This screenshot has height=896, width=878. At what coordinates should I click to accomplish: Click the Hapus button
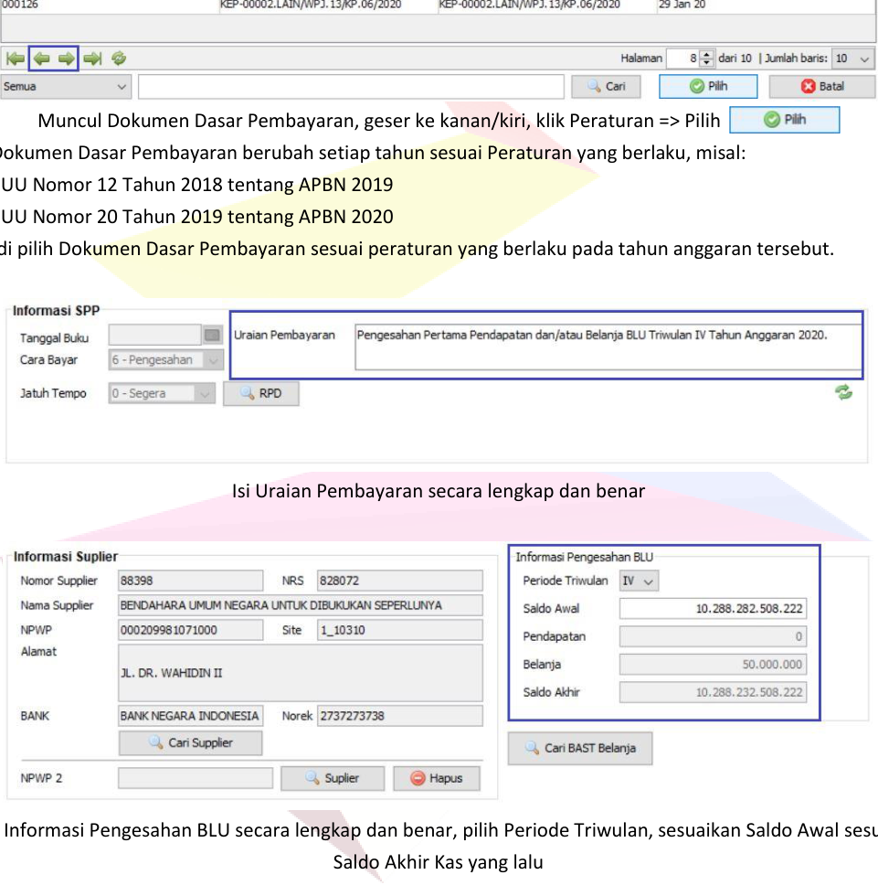(x=437, y=778)
